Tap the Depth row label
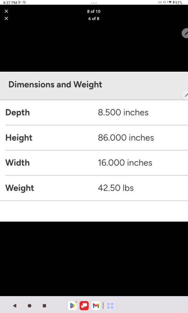 pyautogui.click(x=18, y=113)
